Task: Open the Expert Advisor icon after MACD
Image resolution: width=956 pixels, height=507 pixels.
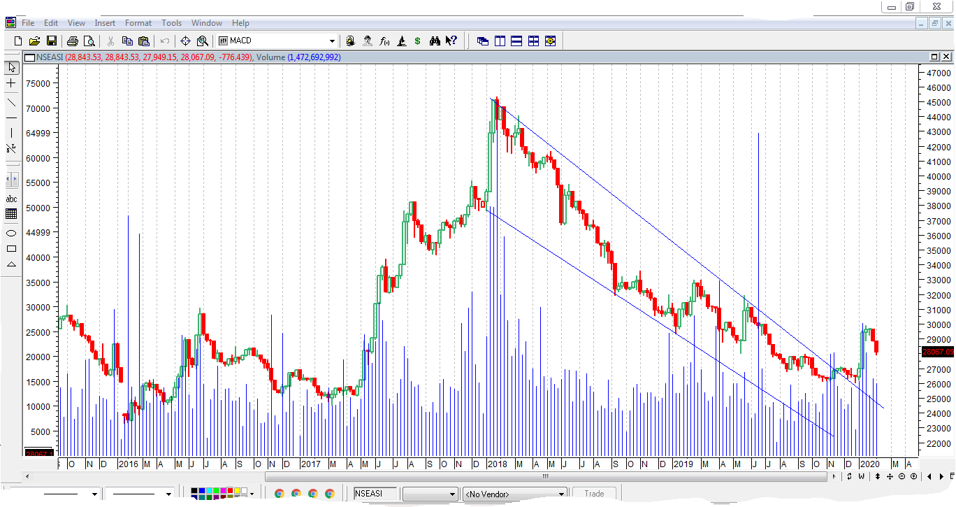Action: 351,41
